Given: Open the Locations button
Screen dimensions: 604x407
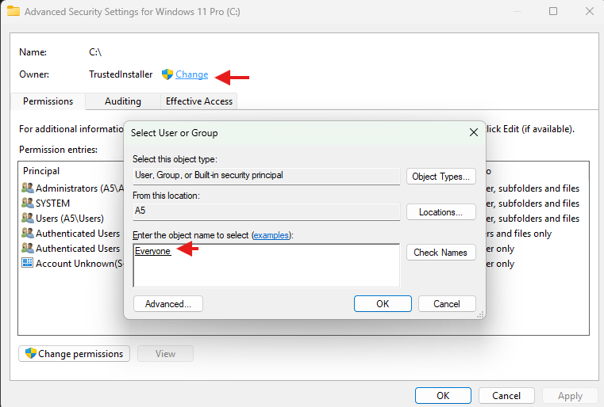Looking at the screenshot, I should click(440, 212).
